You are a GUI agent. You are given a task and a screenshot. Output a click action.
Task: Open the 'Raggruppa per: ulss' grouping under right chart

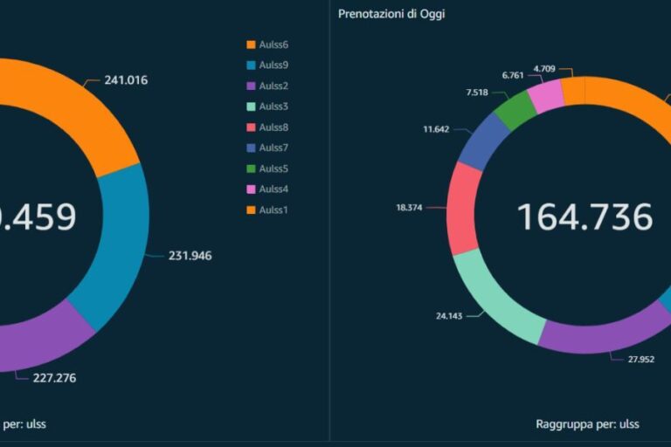(587, 424)
